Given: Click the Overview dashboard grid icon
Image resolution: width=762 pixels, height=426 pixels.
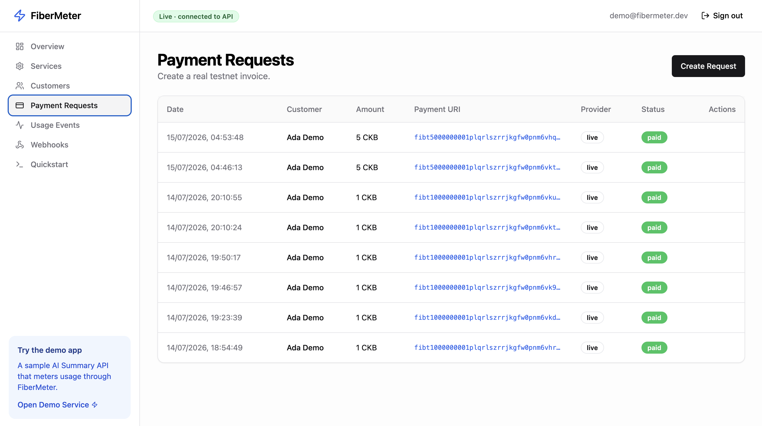Looking at the screenshot, I should tap(19, 46).
